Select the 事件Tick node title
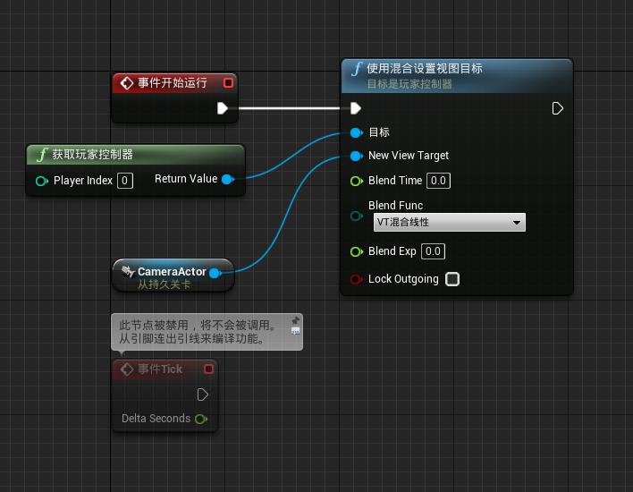Image resolution: width=633 pixels, height=492 pixels. [160, 369]
